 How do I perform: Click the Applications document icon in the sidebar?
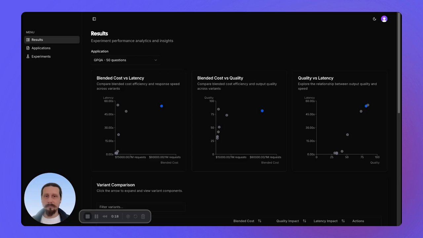tap(28, 48)
